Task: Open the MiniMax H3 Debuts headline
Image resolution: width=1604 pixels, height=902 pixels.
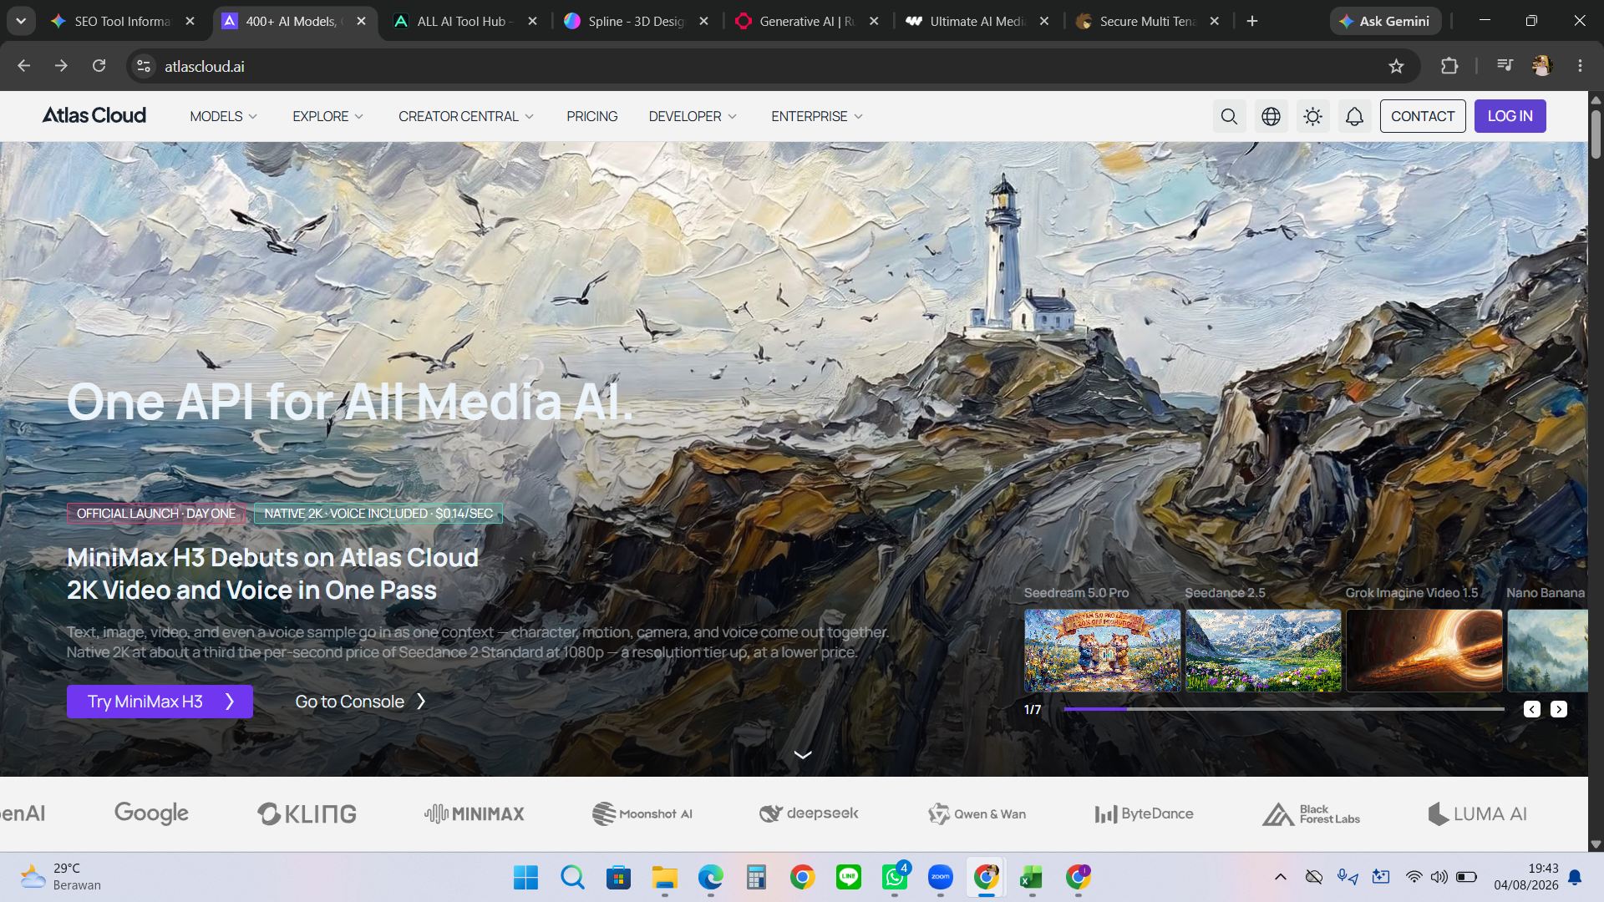Action: click(x=272, y=574)
